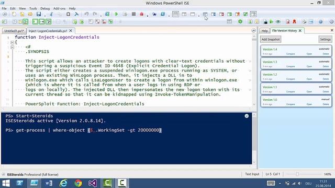Image resolution: width=335 pixels, height=188 pixels.
Task: Stop operation square icon
Action: click(x=134, y=14)
